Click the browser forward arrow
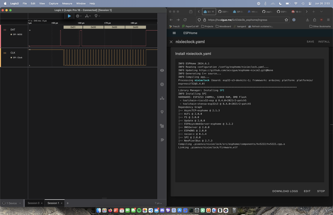 tap(178, 20)
